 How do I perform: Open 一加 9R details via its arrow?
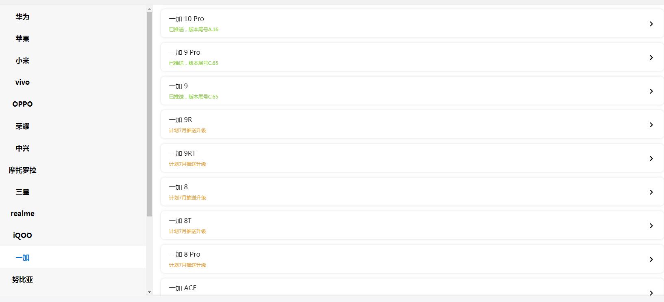[651, 125]
